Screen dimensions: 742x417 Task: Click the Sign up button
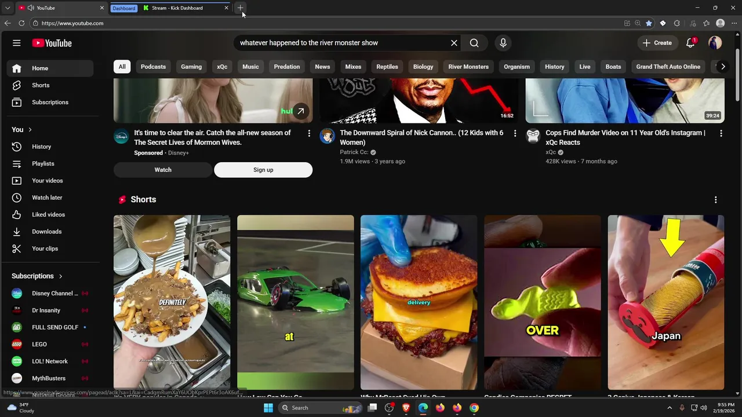[263, 170]
